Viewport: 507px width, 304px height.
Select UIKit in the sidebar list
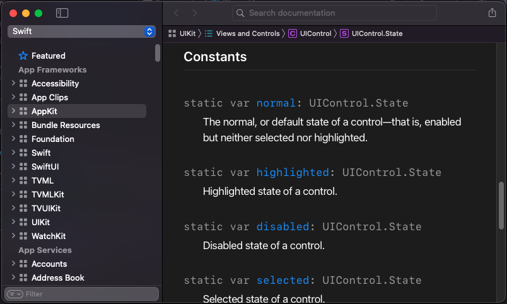tap(40, 222)
